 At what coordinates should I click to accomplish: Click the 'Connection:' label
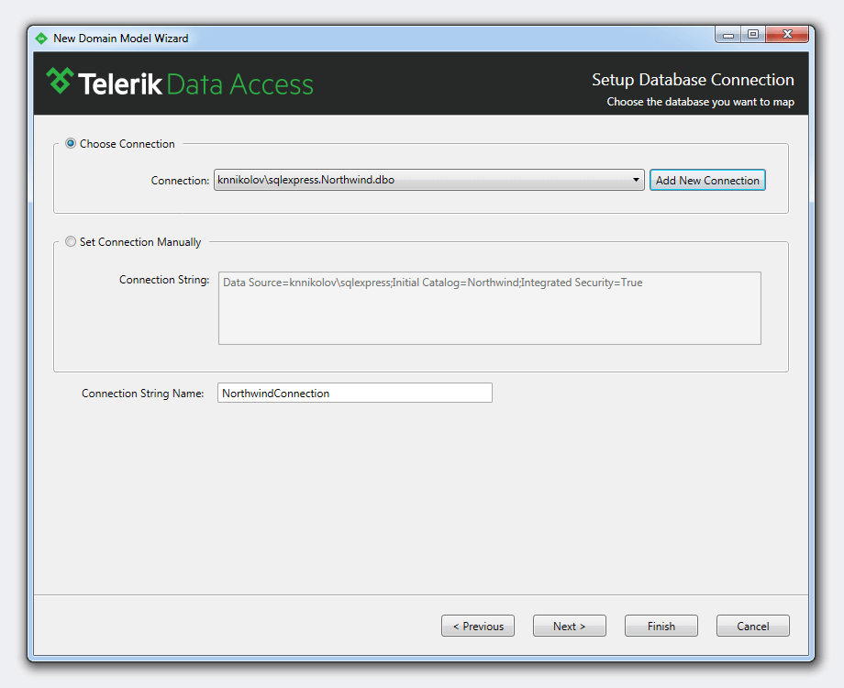180,181
